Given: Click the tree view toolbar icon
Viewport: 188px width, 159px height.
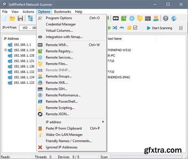Looking at the screenshot, I should coord(30,18).
